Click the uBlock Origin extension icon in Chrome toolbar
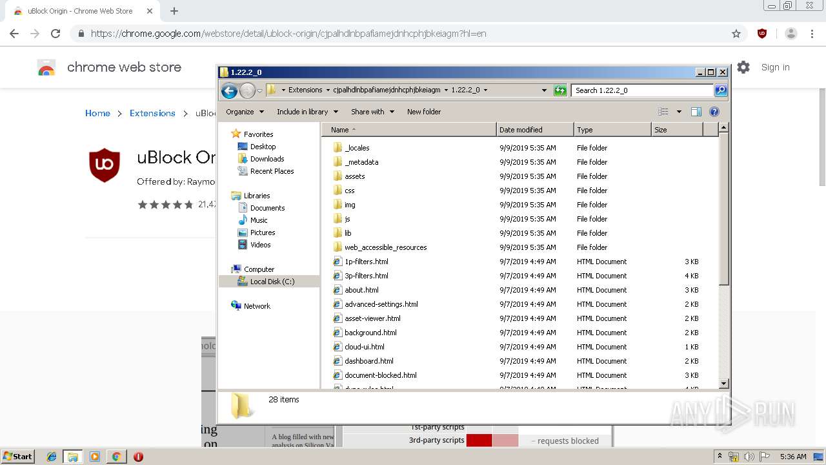Image resolution: width=826 pixels, height=465 pixels. 762,34
